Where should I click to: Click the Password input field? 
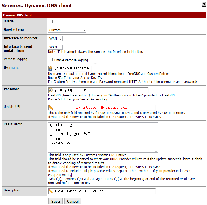pos(98,90)
